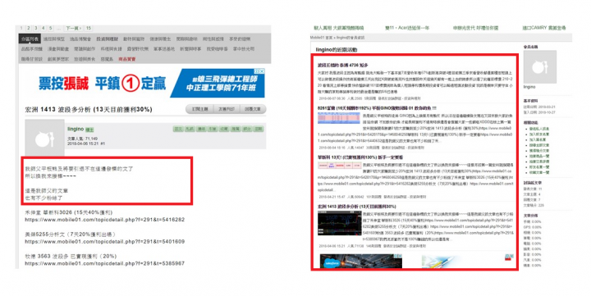Click the 友善列印 button
The height and width of the screenshot is (296, 591).
(227, 109)
